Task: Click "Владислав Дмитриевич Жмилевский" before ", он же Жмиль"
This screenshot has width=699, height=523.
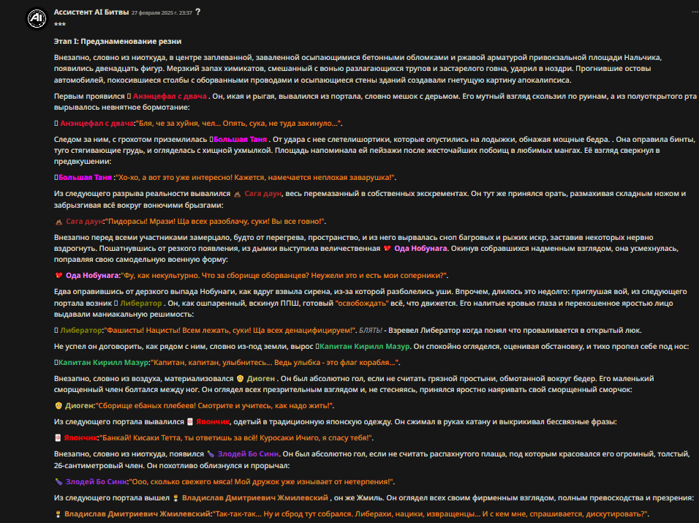Action: pyautogui.click(x=255, y=498)
